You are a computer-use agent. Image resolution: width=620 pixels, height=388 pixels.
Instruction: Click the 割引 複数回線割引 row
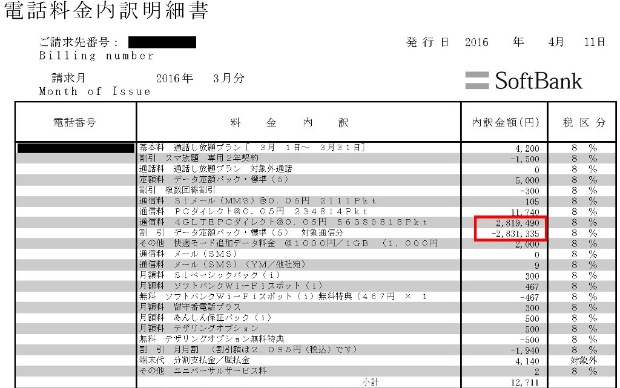tap(177, 190)
